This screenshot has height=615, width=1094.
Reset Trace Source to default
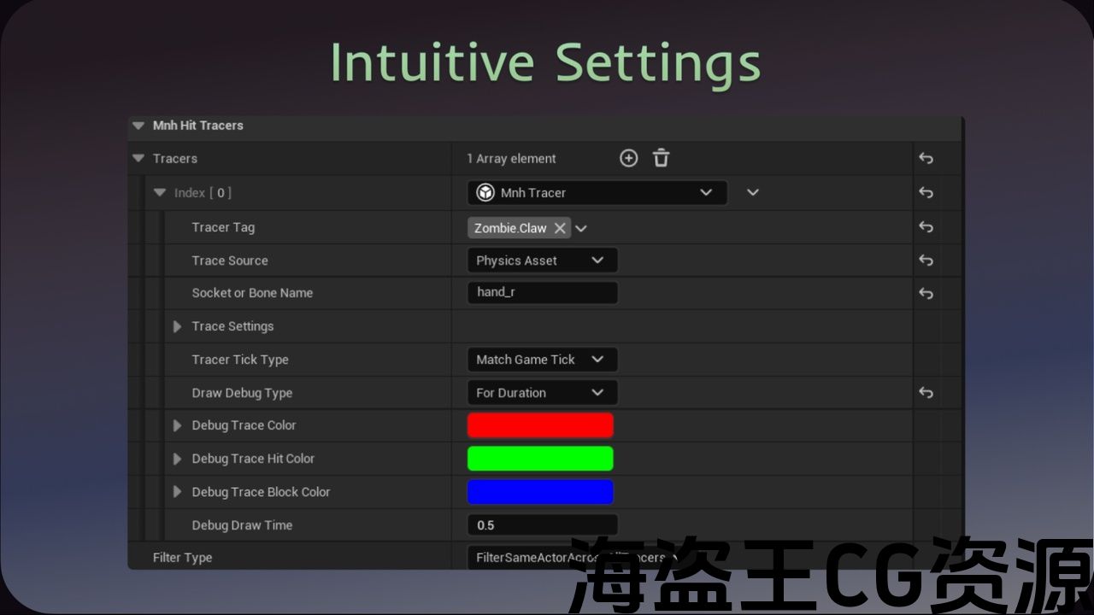(926, 261)
